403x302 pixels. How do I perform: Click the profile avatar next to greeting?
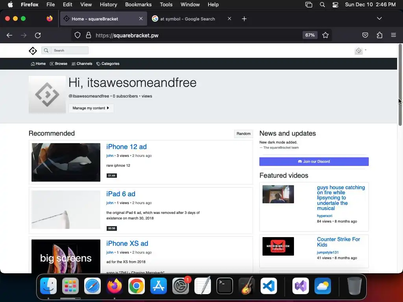pos(47,94)
